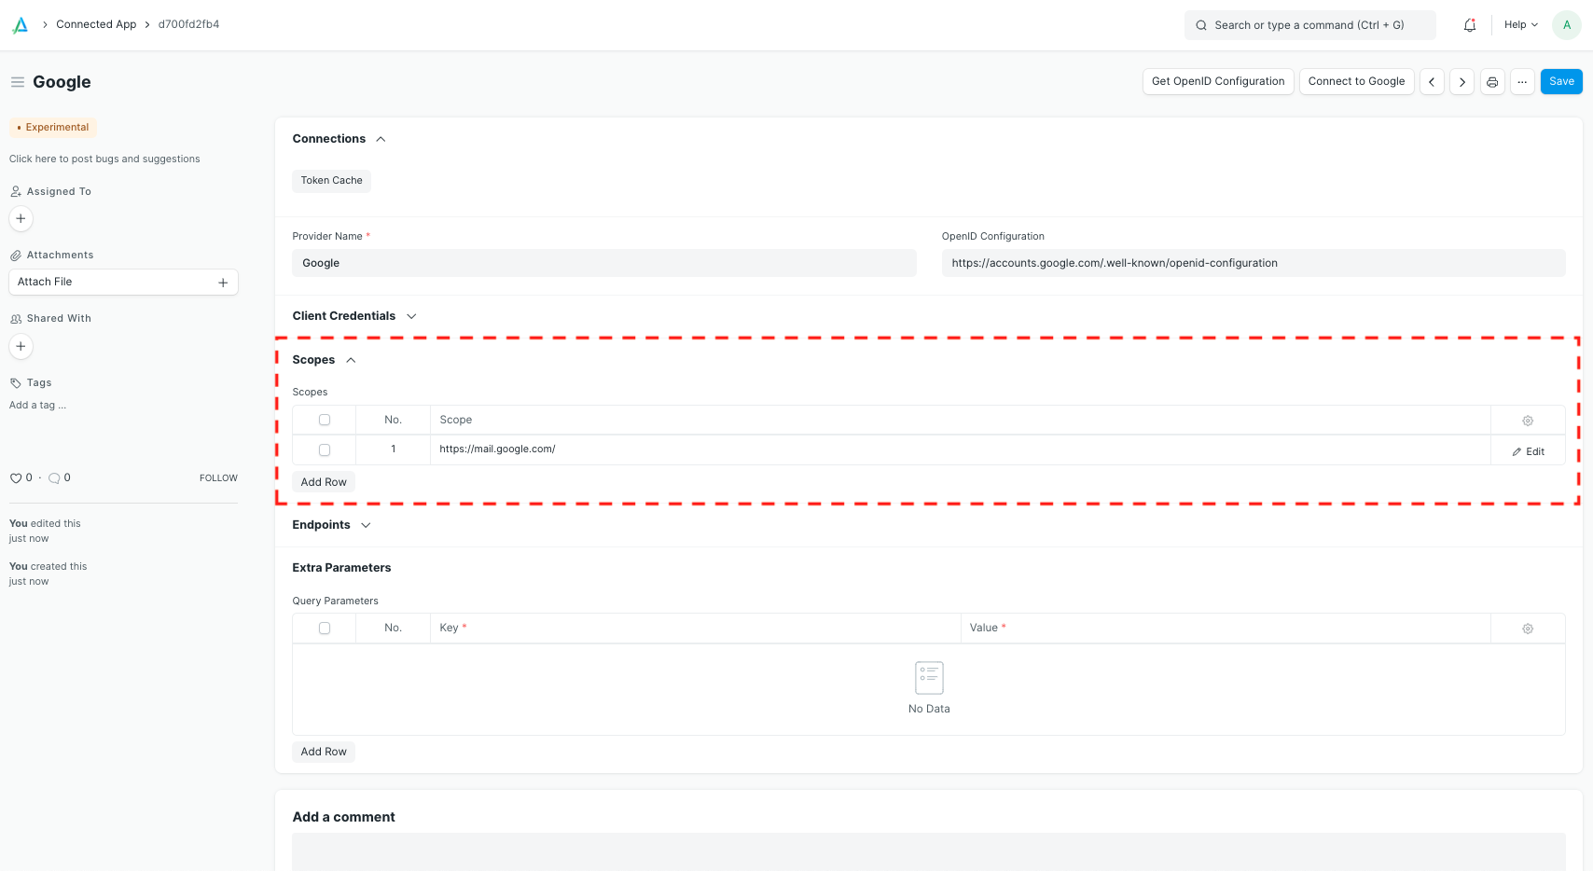Add an assignee with plus button
1593x871 pixels.
[x=21, y=218]
